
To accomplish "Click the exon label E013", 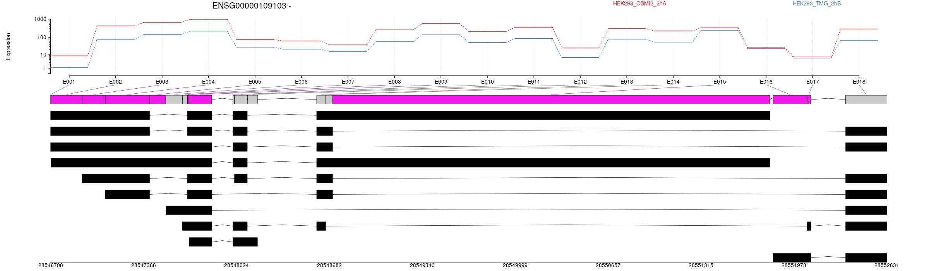I will point(627,82).
